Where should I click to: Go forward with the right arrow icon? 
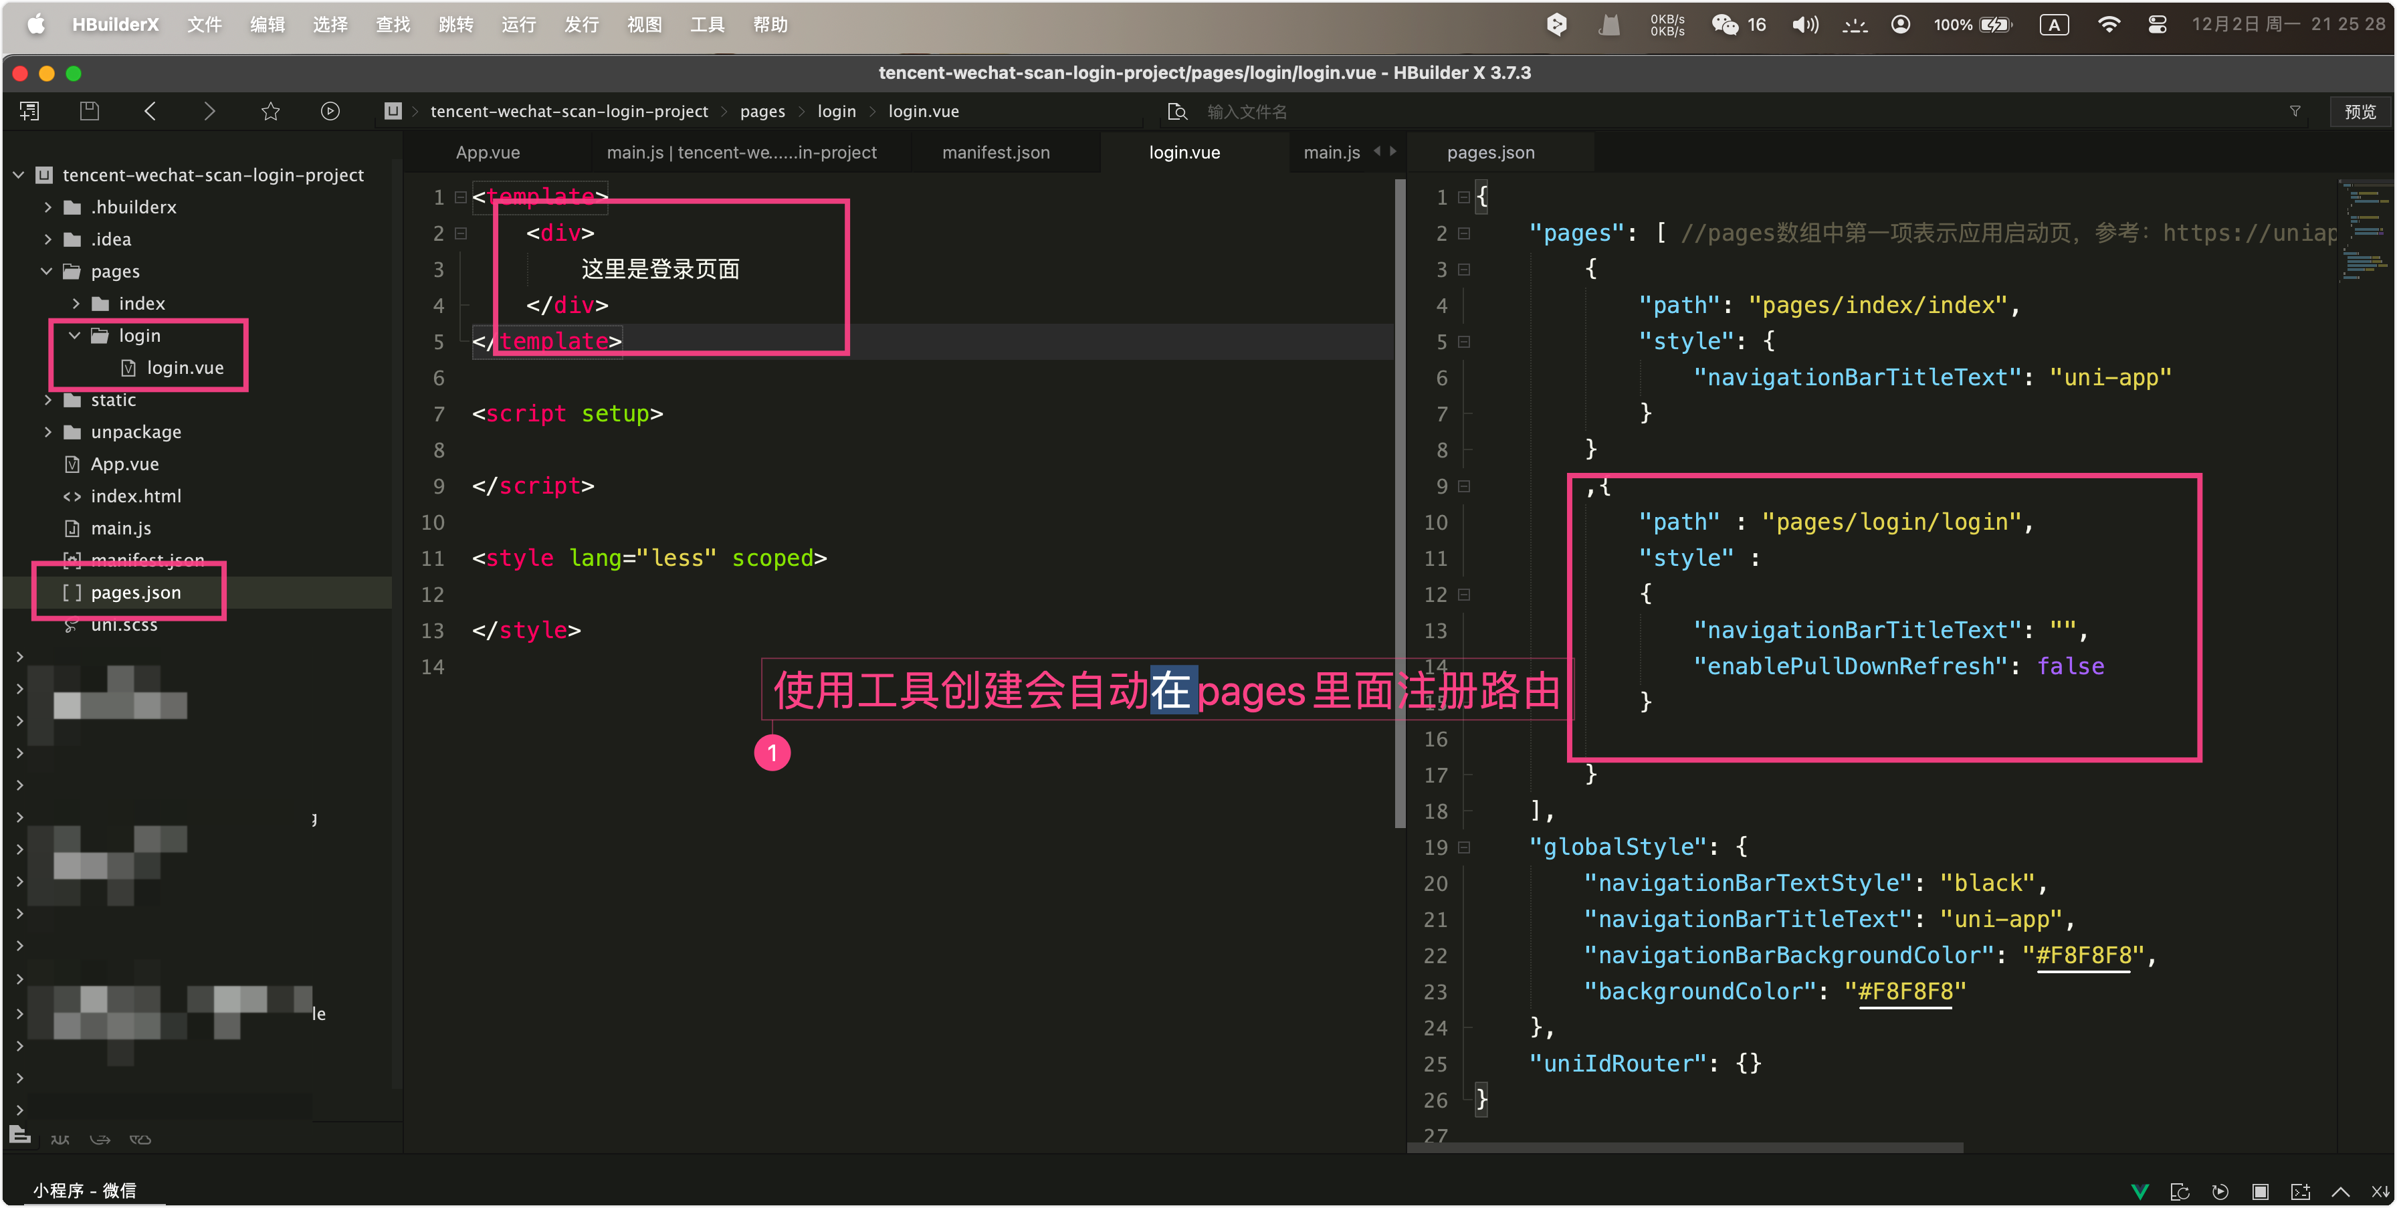[209, 112]
